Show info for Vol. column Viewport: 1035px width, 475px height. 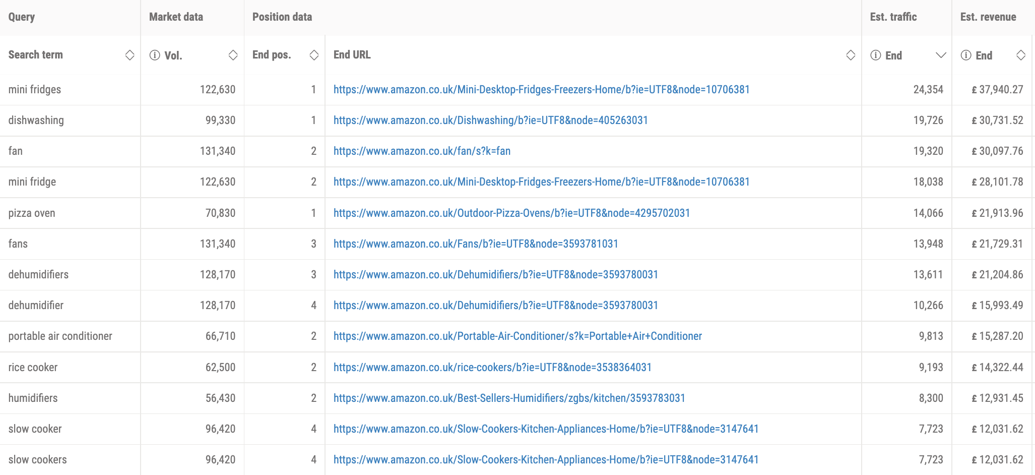point(155,55)
